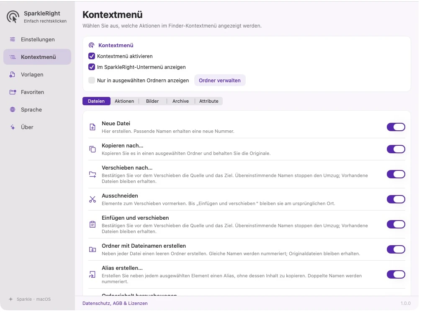Screen dimensions: 422x312
Task: Switch to the Archive tab
Action: pyautogui.click(x=180, y=101)
